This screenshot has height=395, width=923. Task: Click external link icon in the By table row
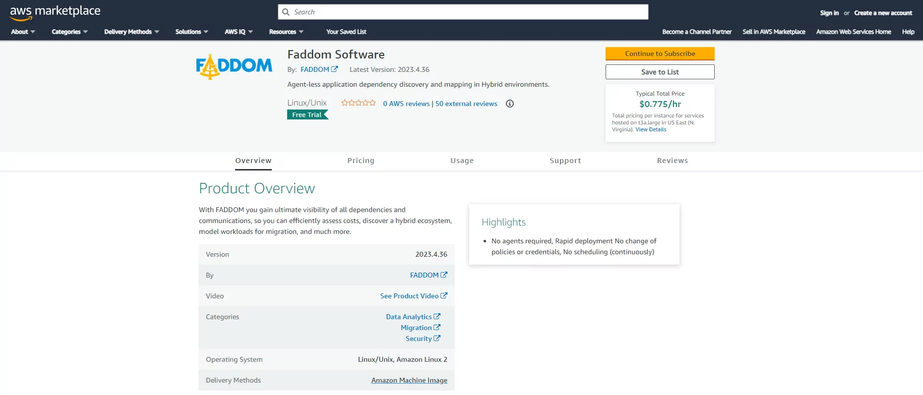[x=444, y=275]
